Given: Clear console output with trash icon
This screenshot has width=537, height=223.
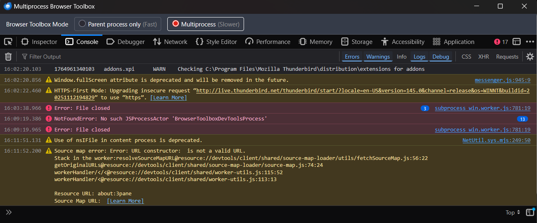Looking at the screenshot, I should [8, 57].
